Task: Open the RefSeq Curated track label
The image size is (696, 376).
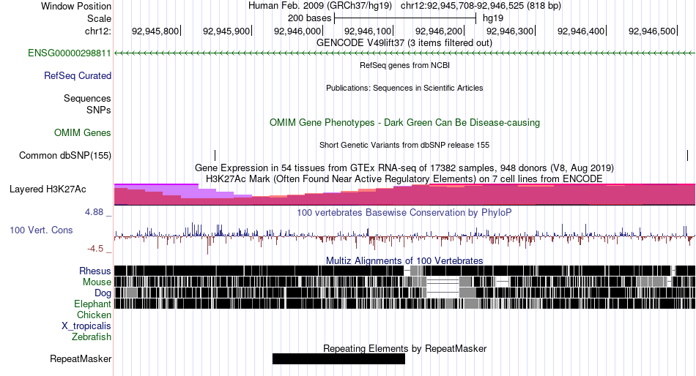Action: [x=78, y=76]
